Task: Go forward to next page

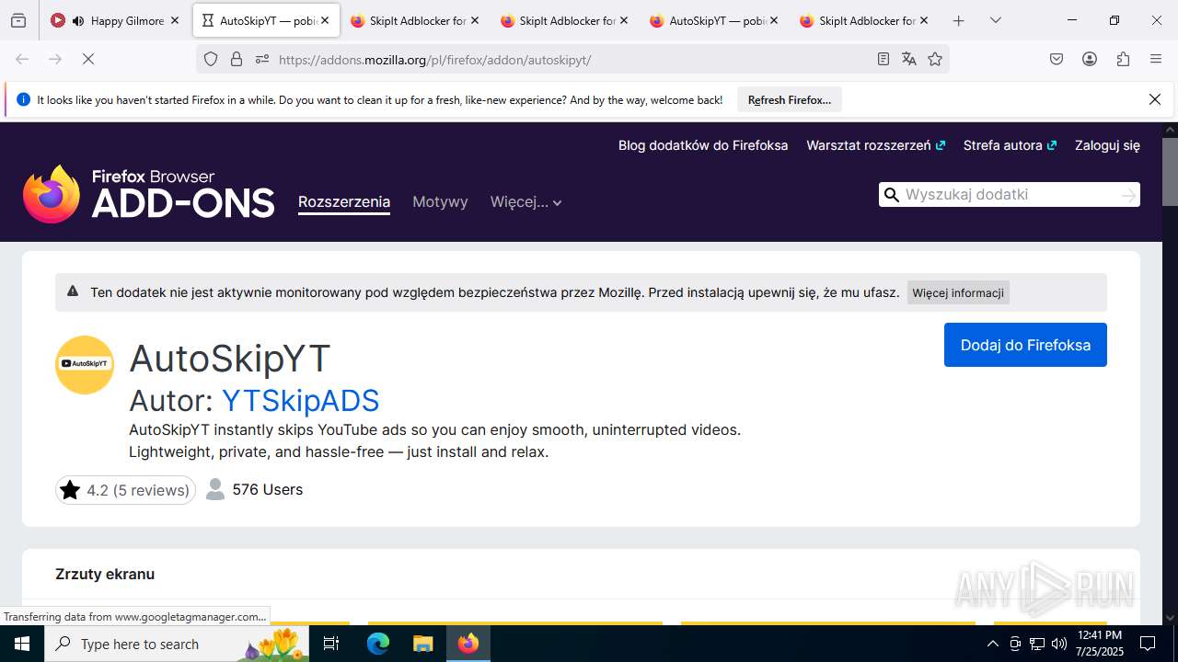Action: coord(55,59)
